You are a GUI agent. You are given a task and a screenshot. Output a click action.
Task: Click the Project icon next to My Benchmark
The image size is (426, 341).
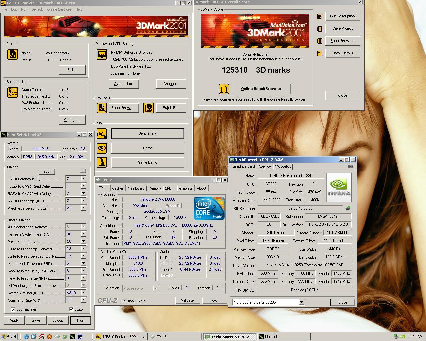(13, 54)
